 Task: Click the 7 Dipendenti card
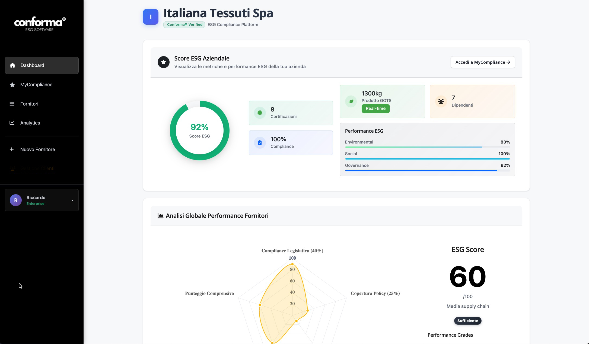click(x=472, y=101)
